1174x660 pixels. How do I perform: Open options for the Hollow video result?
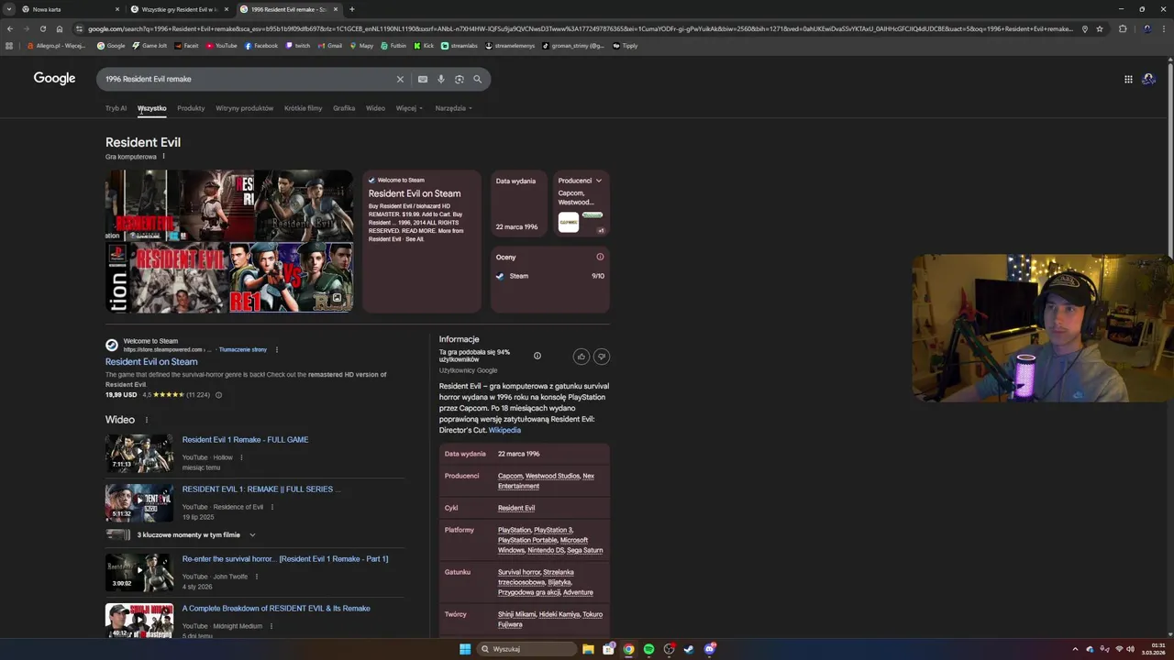(241, 457)
